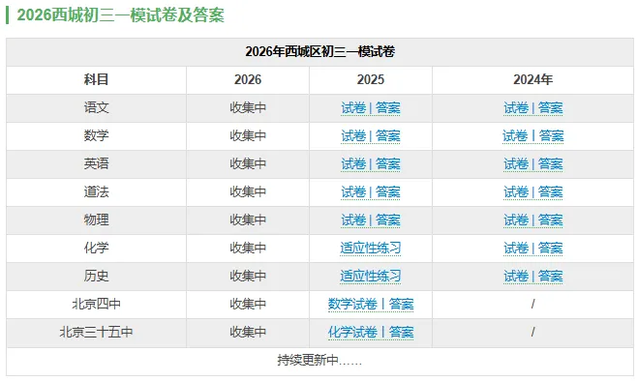Open the 2025 物理 答案 link

(388, 220)
